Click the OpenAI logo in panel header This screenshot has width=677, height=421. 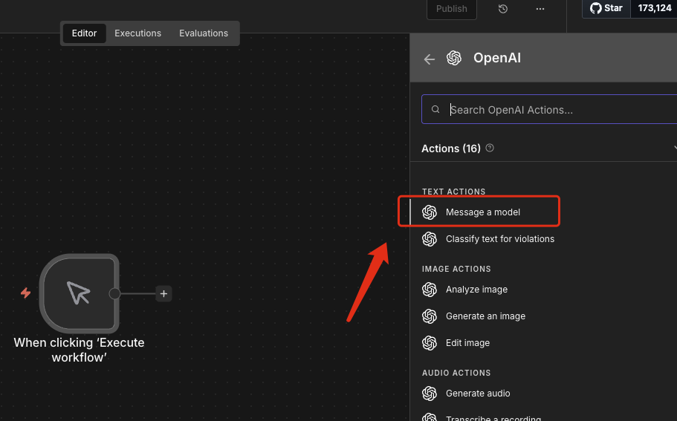[454, 58]
